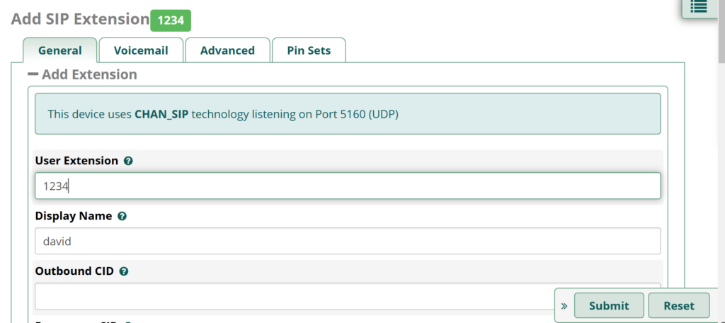Image resolution: width=725 pixels, height=323 pixels.
Task: Click the scrollbar track below the thumb
Action: click(x=721, y=191)
